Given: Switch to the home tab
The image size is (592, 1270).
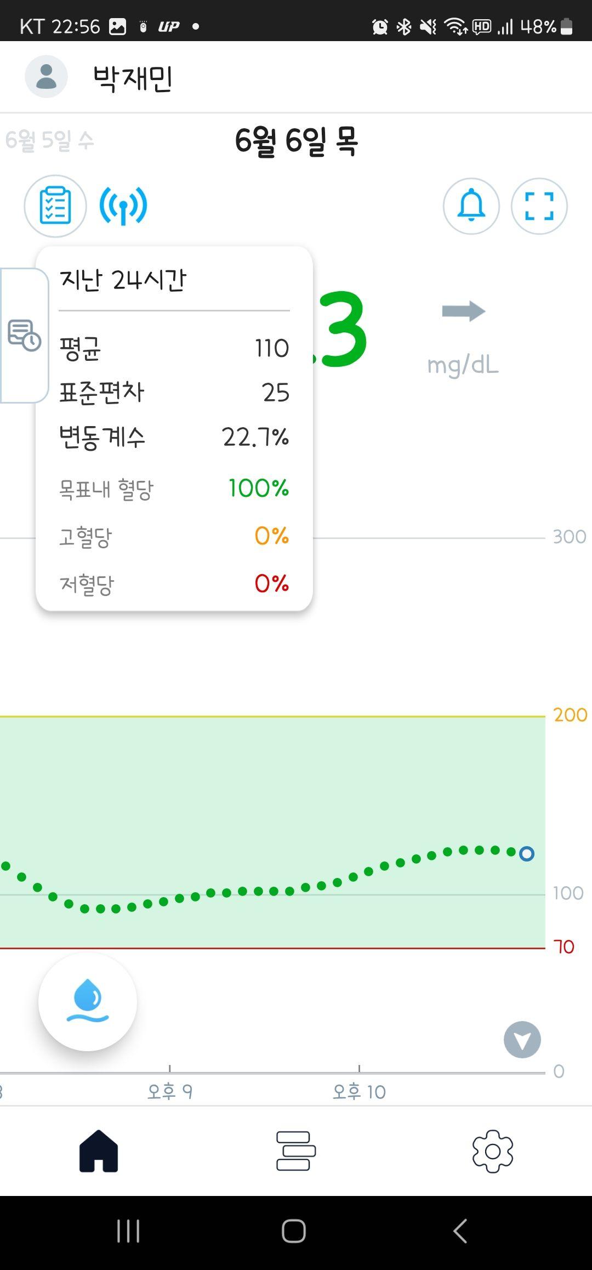Looking at the screenshot, I should (99, 1151).
